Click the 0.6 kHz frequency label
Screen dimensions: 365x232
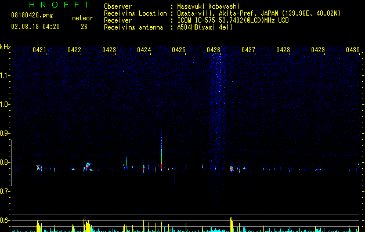[4, 220]
